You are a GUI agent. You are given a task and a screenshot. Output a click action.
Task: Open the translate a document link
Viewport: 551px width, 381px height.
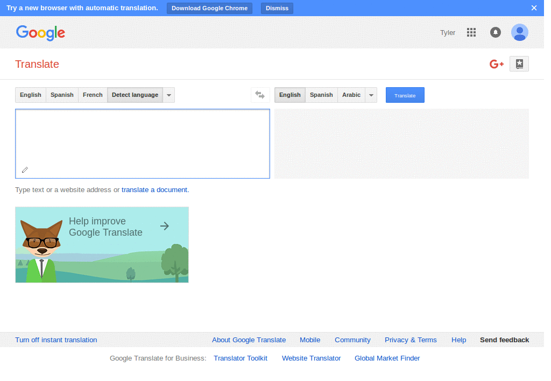[x=155, y=189]
